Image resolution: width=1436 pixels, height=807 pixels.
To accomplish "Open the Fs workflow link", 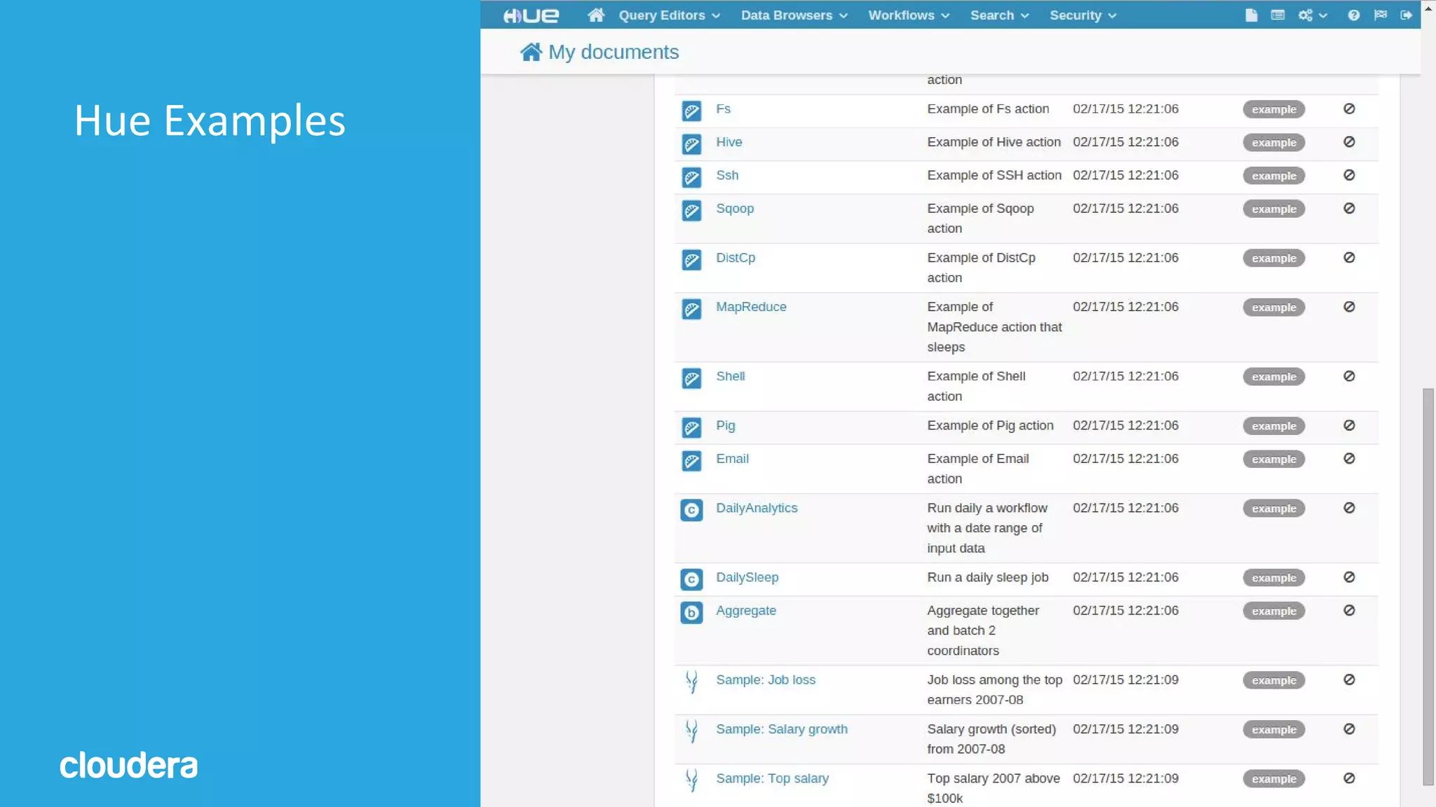I will [x=723, y=109].
